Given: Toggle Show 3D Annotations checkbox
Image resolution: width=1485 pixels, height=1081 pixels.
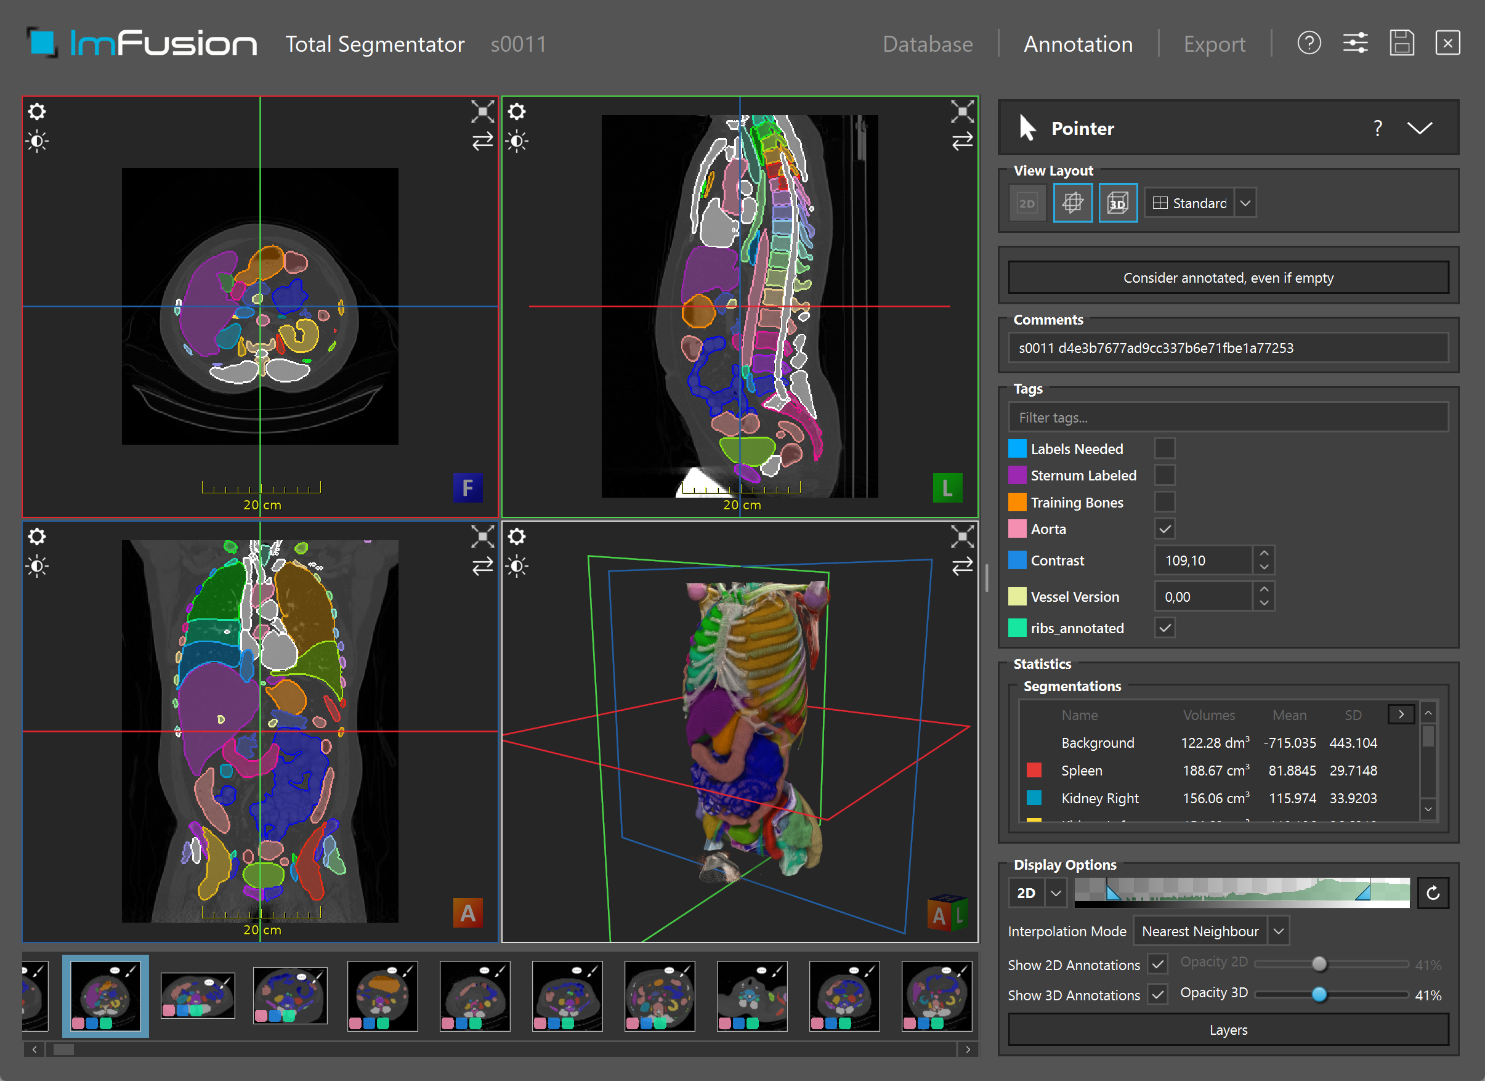Looking at the screenshot, I should (1157, 995).
